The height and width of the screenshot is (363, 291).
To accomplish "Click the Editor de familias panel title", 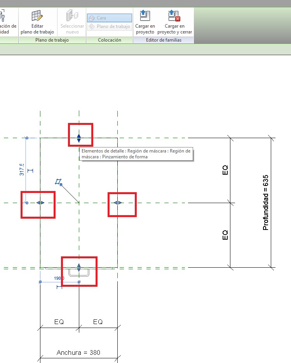I will pos(163,40).
